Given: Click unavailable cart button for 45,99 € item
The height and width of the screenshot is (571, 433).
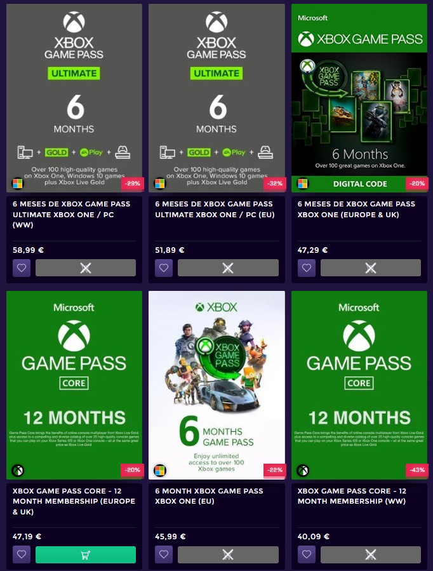Looking at the screenshot, I should [228, 554].
